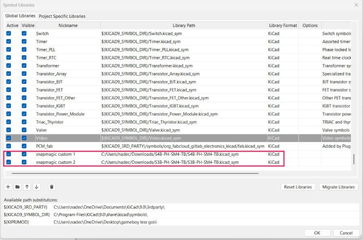Dismiss the dialog with Cancel
The width and height of the screenshot is (363, 240).
point(346,233)
